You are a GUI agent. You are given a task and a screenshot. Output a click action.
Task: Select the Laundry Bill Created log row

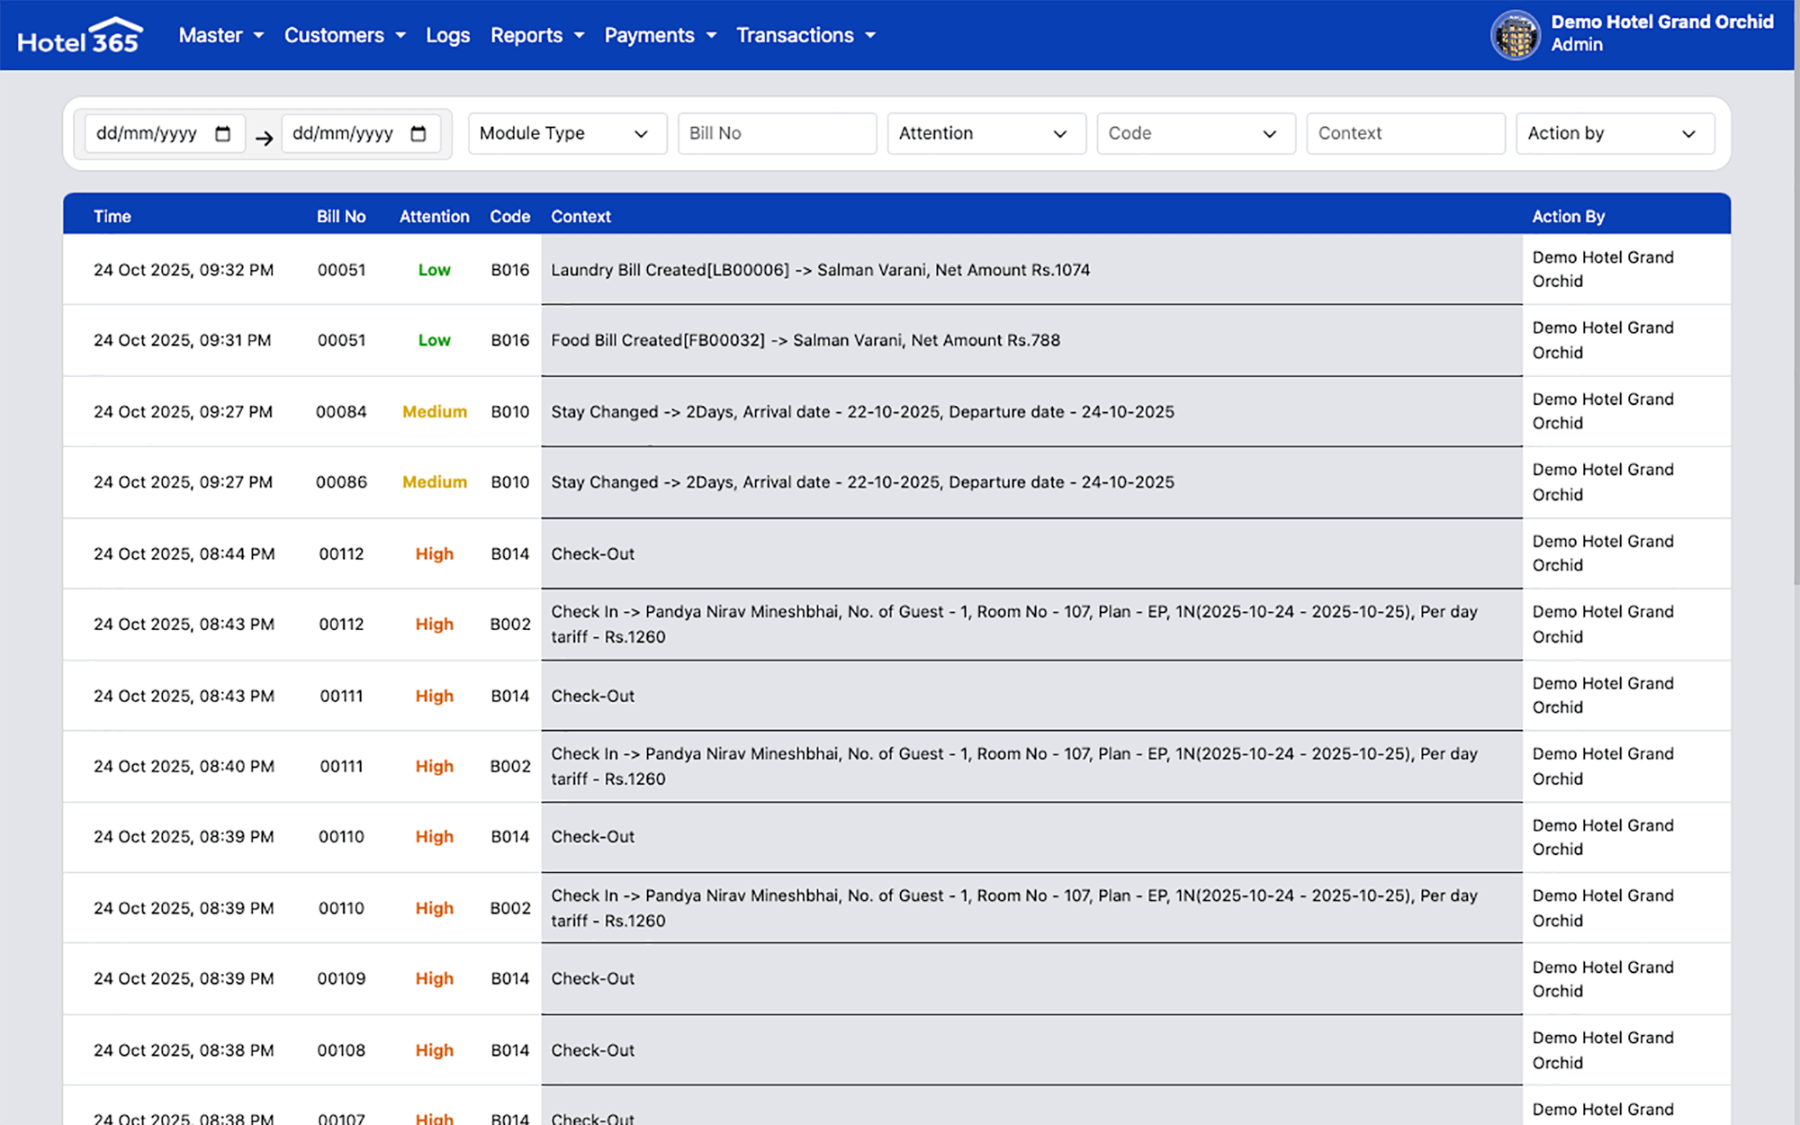click(x=820, y=270)
